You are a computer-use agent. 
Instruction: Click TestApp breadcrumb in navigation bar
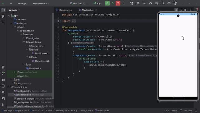pos(7,110)
